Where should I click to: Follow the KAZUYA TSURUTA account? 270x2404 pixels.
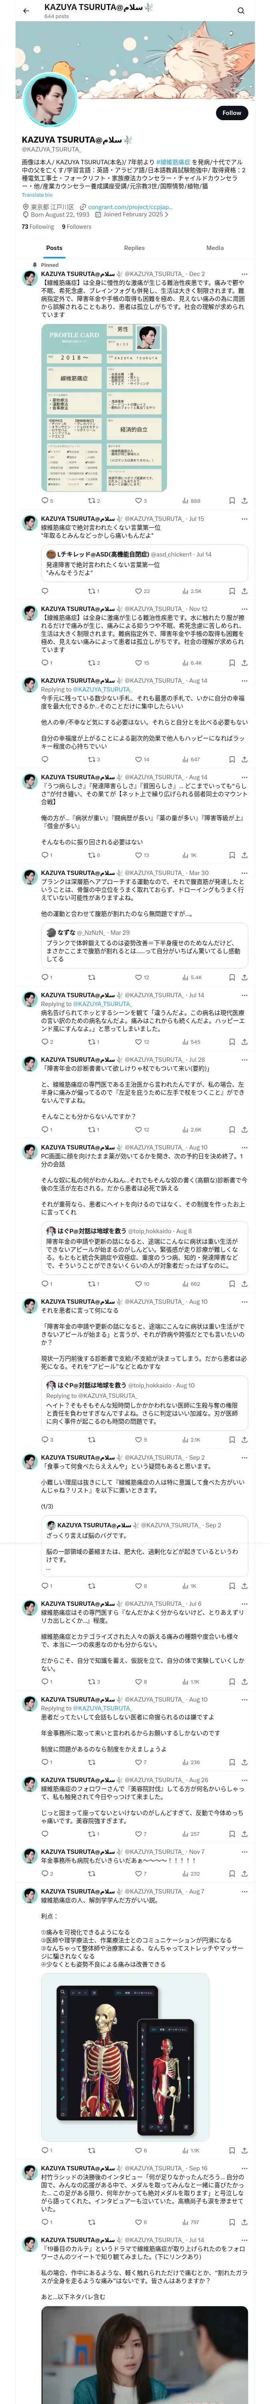click(x=231, y=113)
